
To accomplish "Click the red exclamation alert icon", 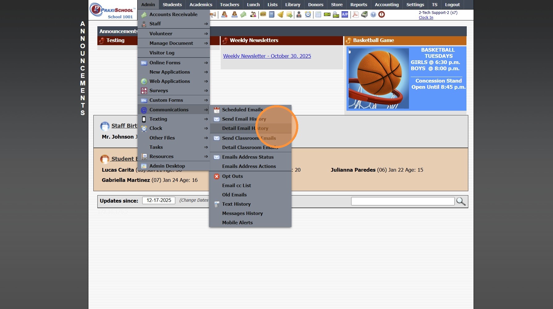I will point(382,15).
